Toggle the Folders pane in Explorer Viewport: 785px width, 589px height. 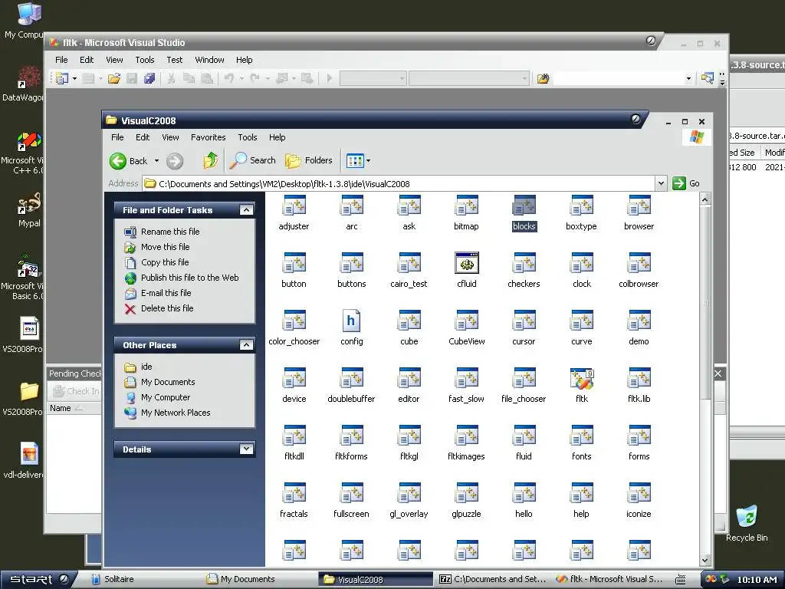[309, 160]
